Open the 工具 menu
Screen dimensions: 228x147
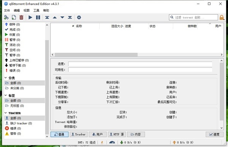36,11
